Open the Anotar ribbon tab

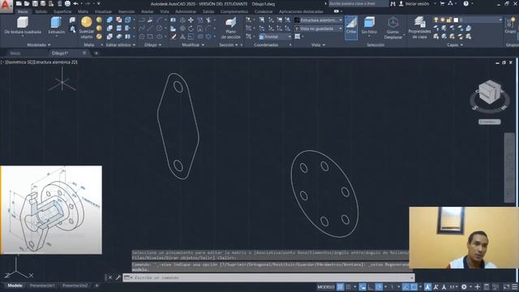(147, 11)
